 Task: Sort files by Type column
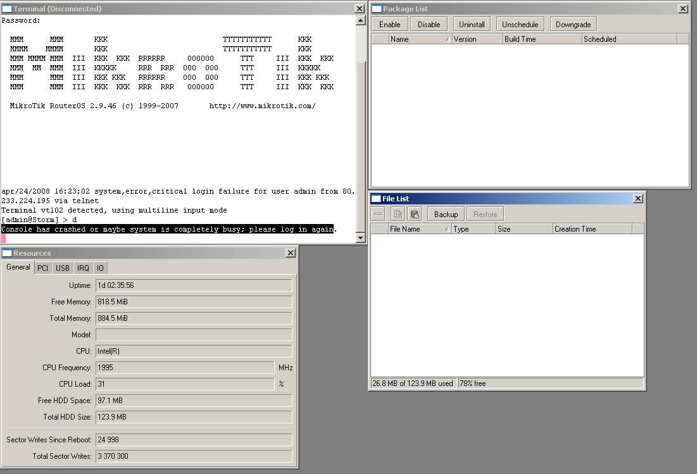(x=474, y=229)
